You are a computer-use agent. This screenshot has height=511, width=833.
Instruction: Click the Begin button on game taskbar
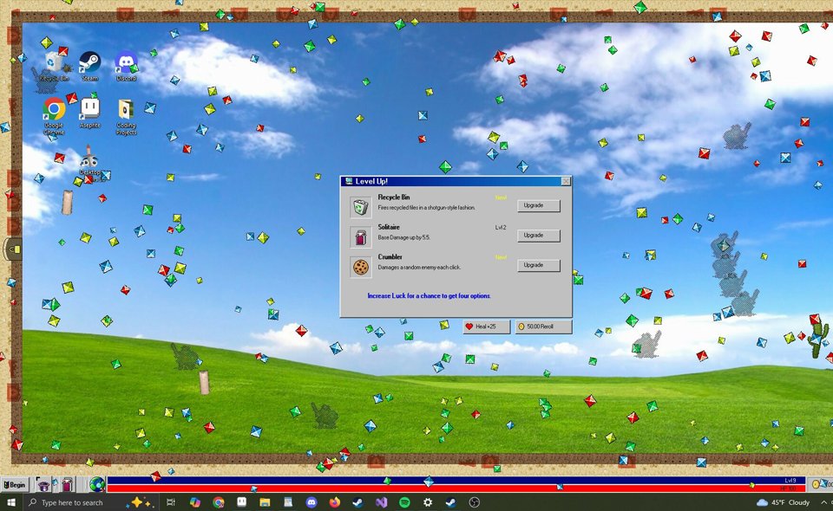pos(15,484)
